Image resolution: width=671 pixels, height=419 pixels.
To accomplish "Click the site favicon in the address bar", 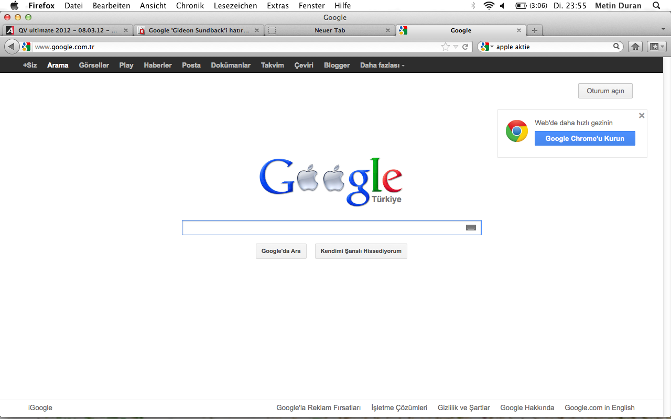I will point(26,47).
